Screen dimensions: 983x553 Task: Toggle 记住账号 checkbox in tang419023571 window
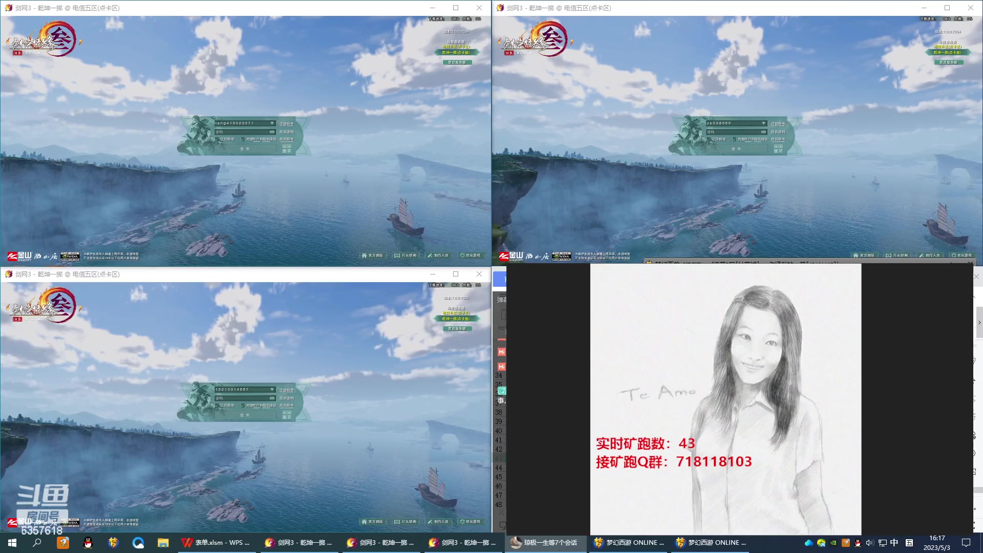click(x=217, y=139)
